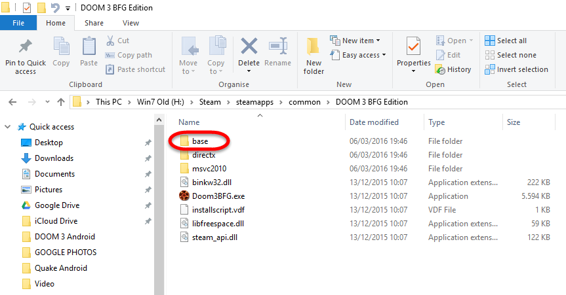This screenshot has width=566, height=295.
Task: Customize Quick Access Toolbar dropdown
Action: (x=68, y=8)
